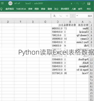Click the Stage & Sc cell
The height and width of the screenshot is (101, 94).
click(x=83, y=70)
